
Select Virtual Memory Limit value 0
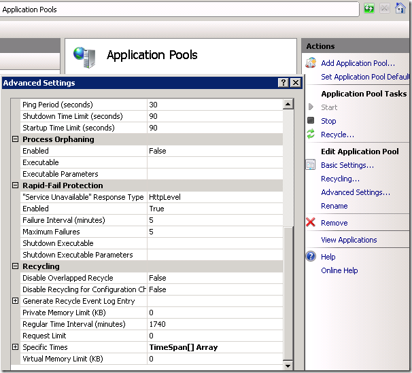(x=151, y=359)
